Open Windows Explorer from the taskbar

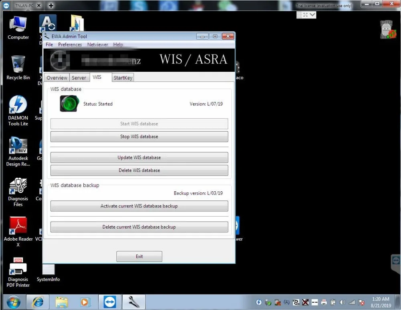[x=62, y=302]
